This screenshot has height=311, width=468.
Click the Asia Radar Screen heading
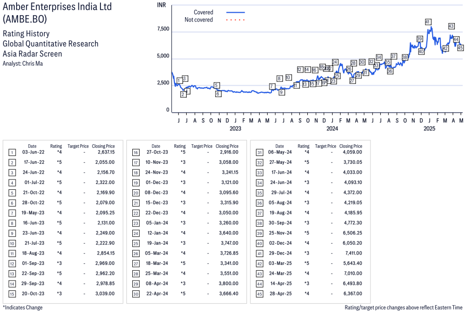point(32,54)
